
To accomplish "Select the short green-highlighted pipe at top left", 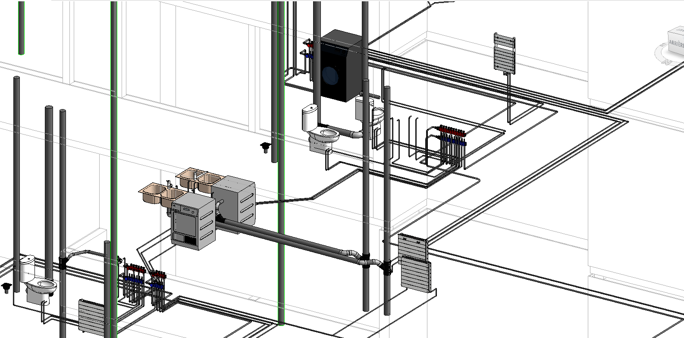I will [x=21, y=28].
